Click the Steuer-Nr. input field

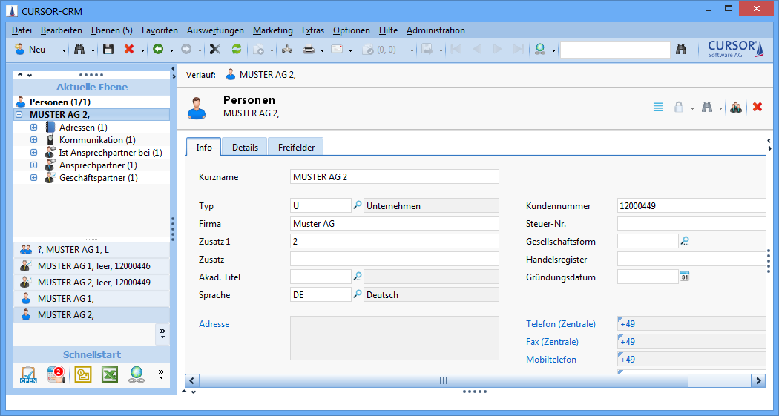click(690, 223)
